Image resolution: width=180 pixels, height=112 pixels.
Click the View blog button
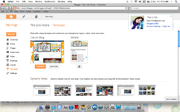pos(49,17)
